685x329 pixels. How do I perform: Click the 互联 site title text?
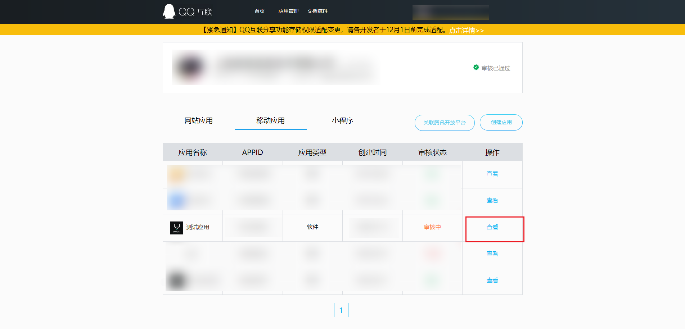pos(204,12)
